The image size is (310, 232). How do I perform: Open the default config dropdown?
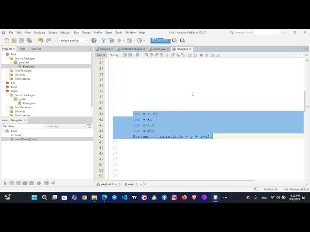(x=73, y=41)
